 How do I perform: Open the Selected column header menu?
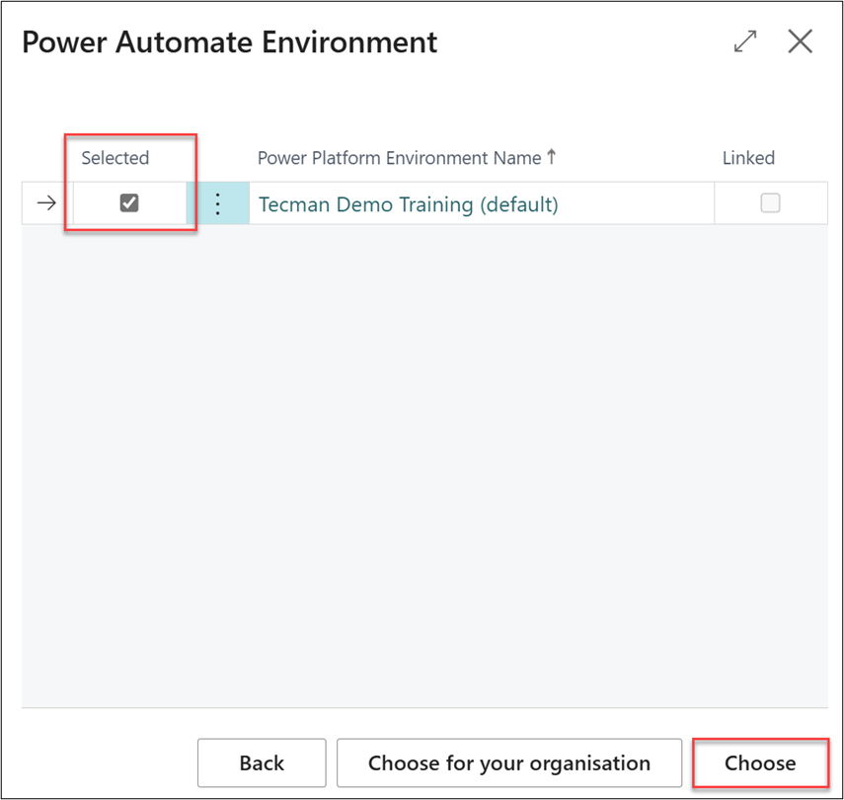pos(115,158)
